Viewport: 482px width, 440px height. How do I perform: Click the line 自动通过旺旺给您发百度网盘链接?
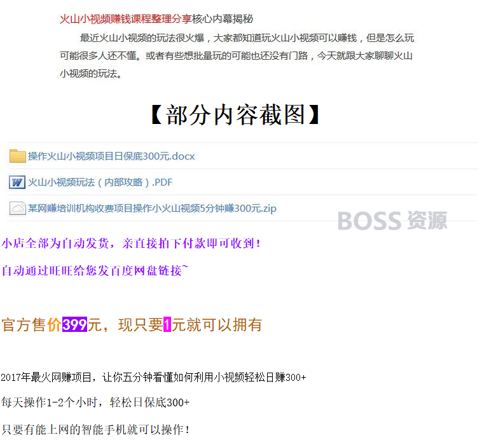[95, 271]
